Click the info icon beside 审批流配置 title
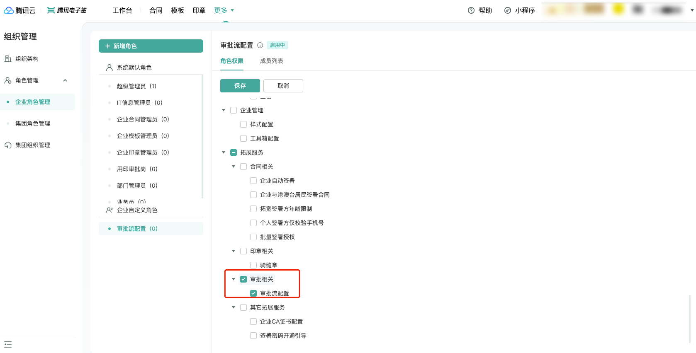The image size is (696, 353). click(x=260, y=45)
